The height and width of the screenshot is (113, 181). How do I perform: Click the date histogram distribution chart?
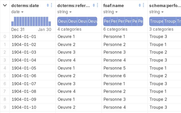[x=31, y=21]
